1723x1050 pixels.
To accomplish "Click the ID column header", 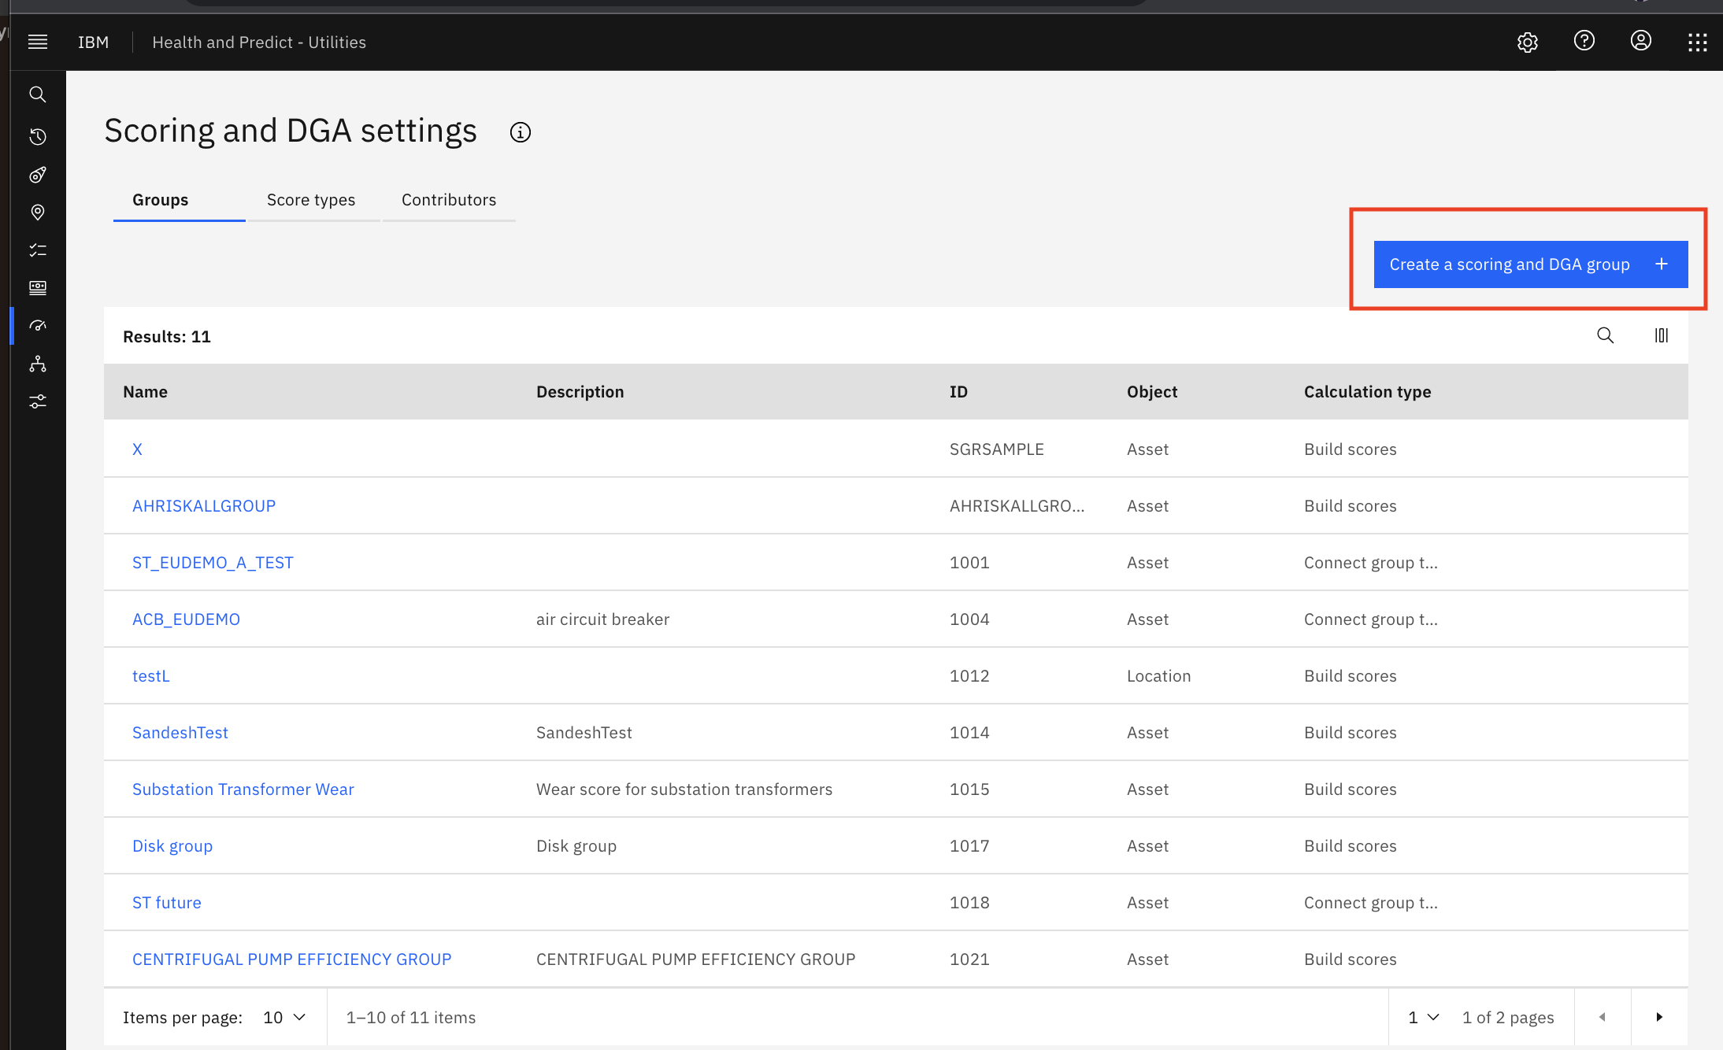I will (x=958, y=392).
